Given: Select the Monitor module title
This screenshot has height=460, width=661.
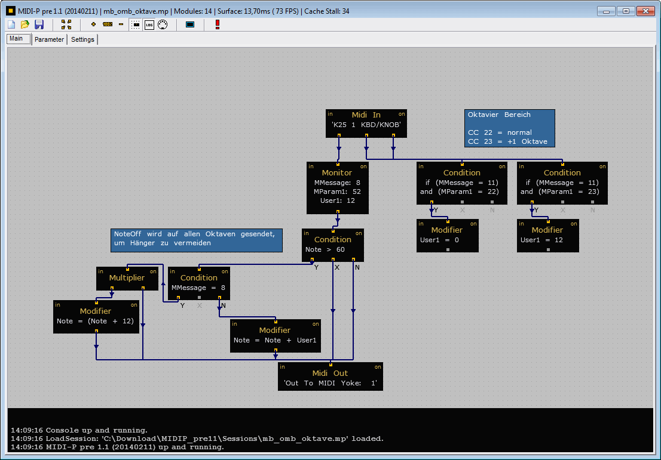Looking at the screenshot, I should click(337, 172).
